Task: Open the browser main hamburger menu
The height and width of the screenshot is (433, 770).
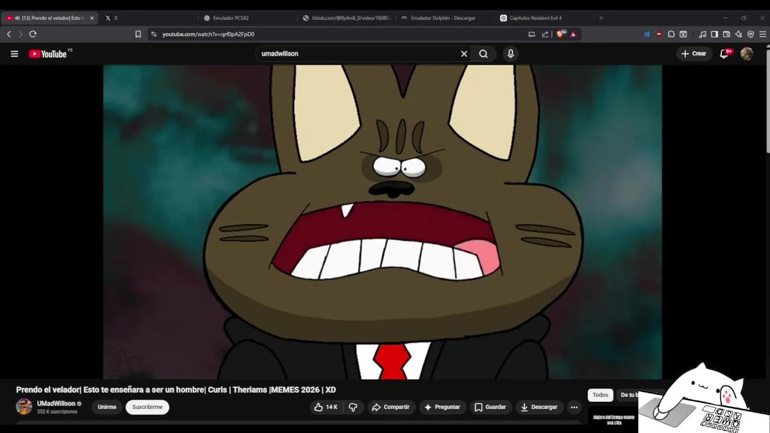Action: tap(763, 34)
